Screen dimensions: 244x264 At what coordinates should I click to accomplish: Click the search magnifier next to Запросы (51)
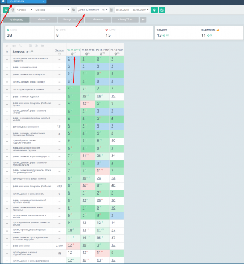[32, 51]
